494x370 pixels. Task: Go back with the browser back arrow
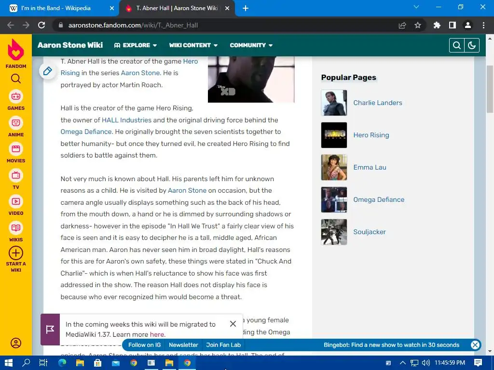[x=11, y=25]
